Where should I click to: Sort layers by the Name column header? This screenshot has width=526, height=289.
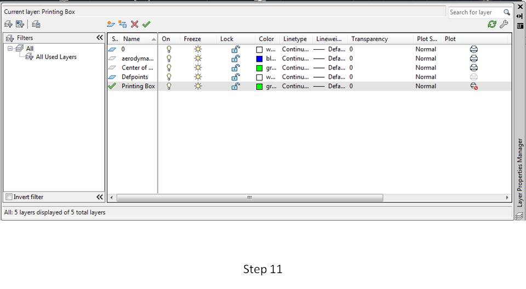[138, 39]
